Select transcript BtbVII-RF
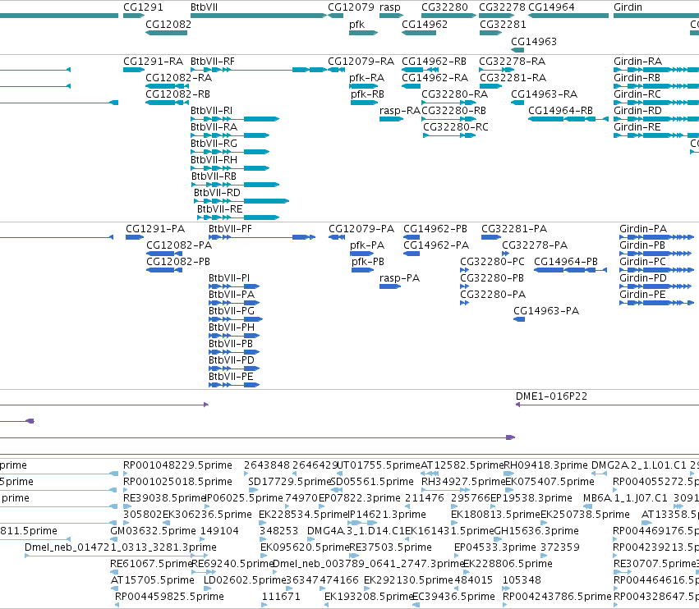Image resolution: width=699 pixels, height=609 pixels. coord(259,70)
